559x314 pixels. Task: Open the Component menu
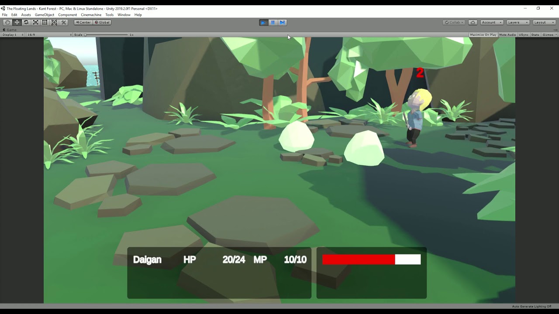[x=68, y=15]
